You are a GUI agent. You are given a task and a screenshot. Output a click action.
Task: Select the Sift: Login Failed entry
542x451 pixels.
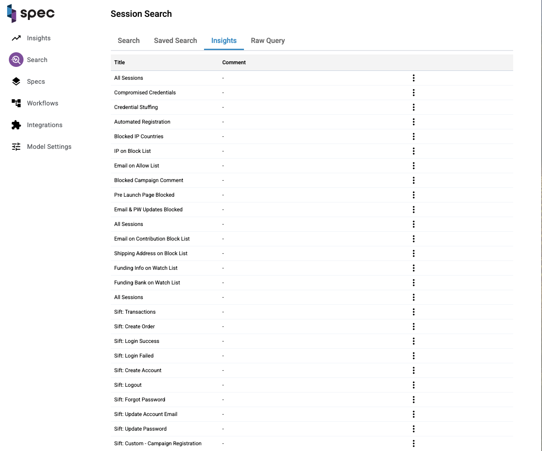pos(134,356)
